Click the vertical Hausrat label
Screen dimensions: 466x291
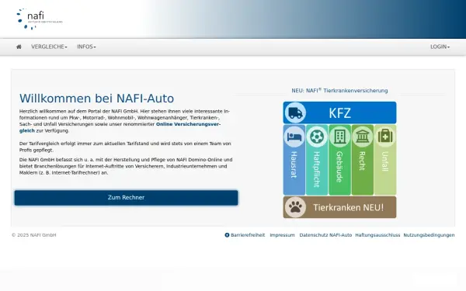(294, 165)
